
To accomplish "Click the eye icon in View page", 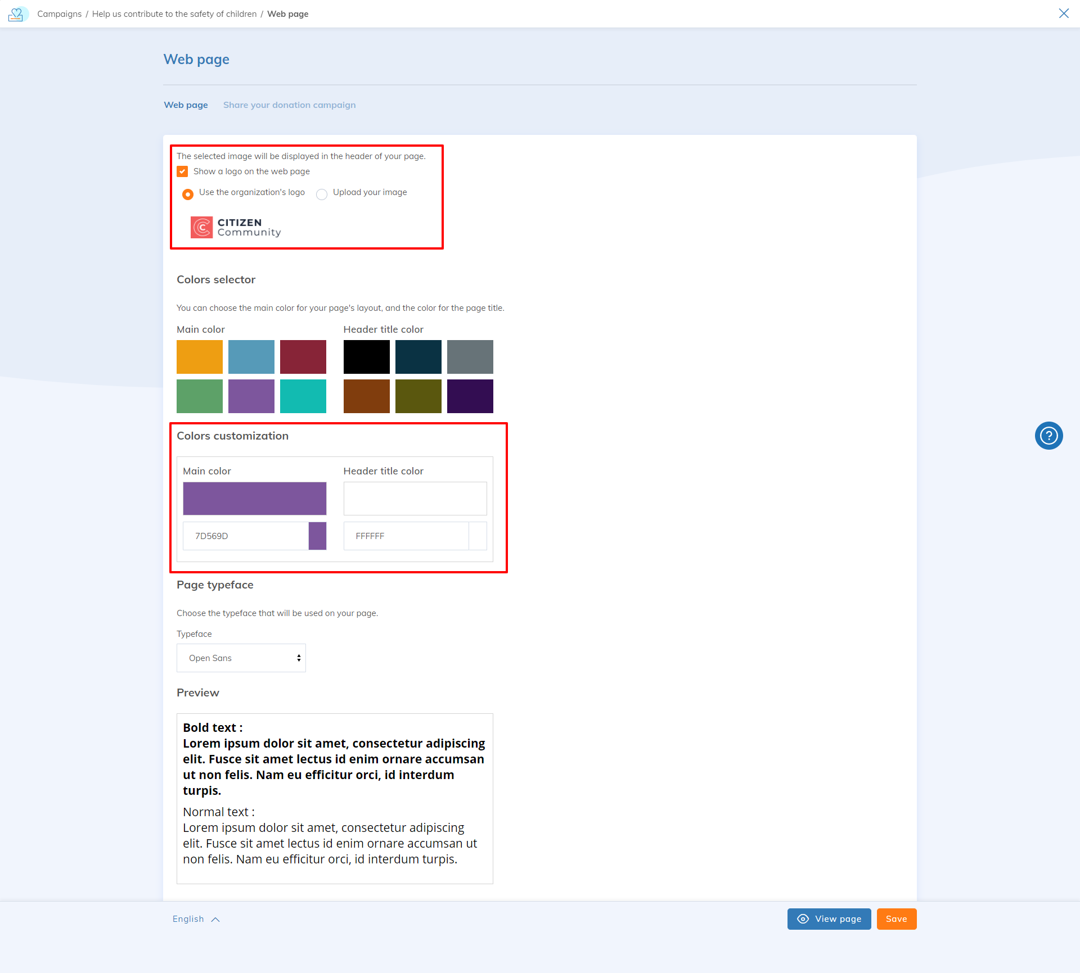I will pos(803,918).
